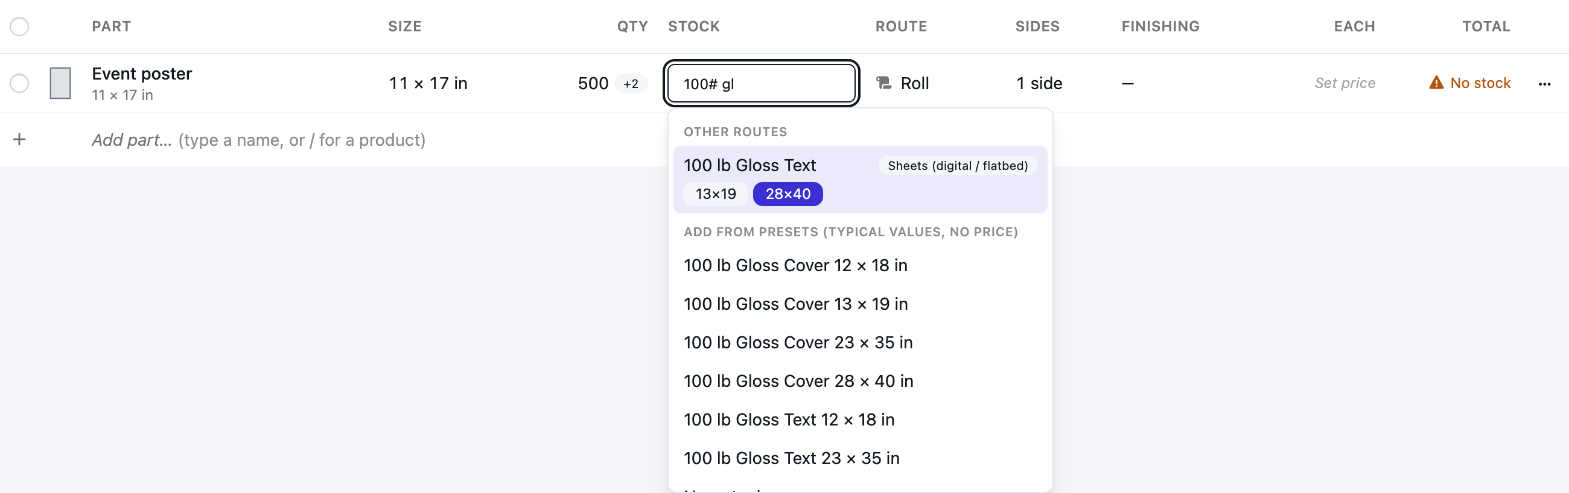Click the QTY column header

(x=632, y=26)
